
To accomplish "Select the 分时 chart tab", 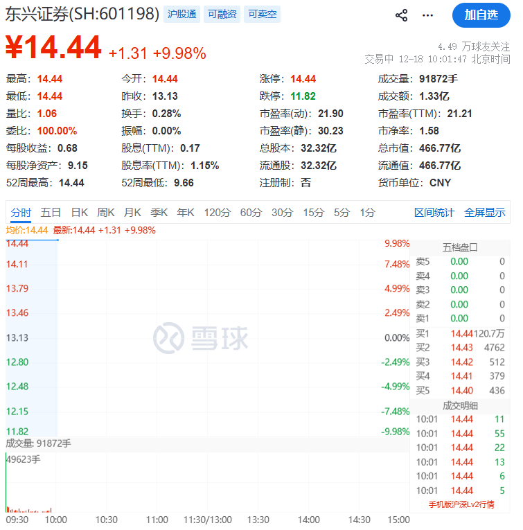I will (21, 213).
